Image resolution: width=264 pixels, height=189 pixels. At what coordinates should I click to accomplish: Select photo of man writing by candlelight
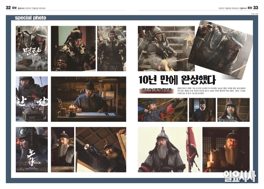pos(89,99)
